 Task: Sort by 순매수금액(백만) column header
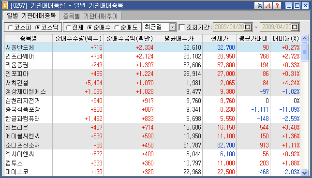pyautogui.click(x=129, y=38)
